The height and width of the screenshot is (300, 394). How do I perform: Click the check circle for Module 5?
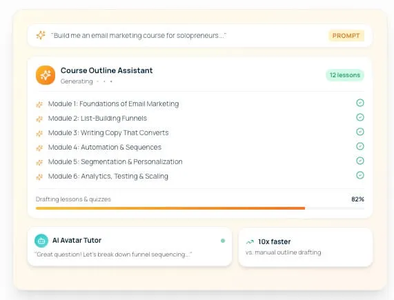(360, 161)
